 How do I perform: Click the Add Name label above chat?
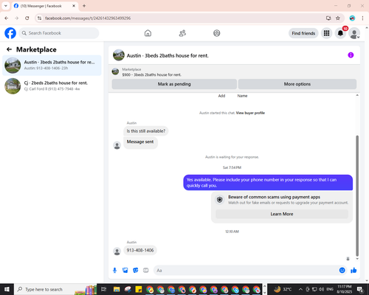point(232,96)
